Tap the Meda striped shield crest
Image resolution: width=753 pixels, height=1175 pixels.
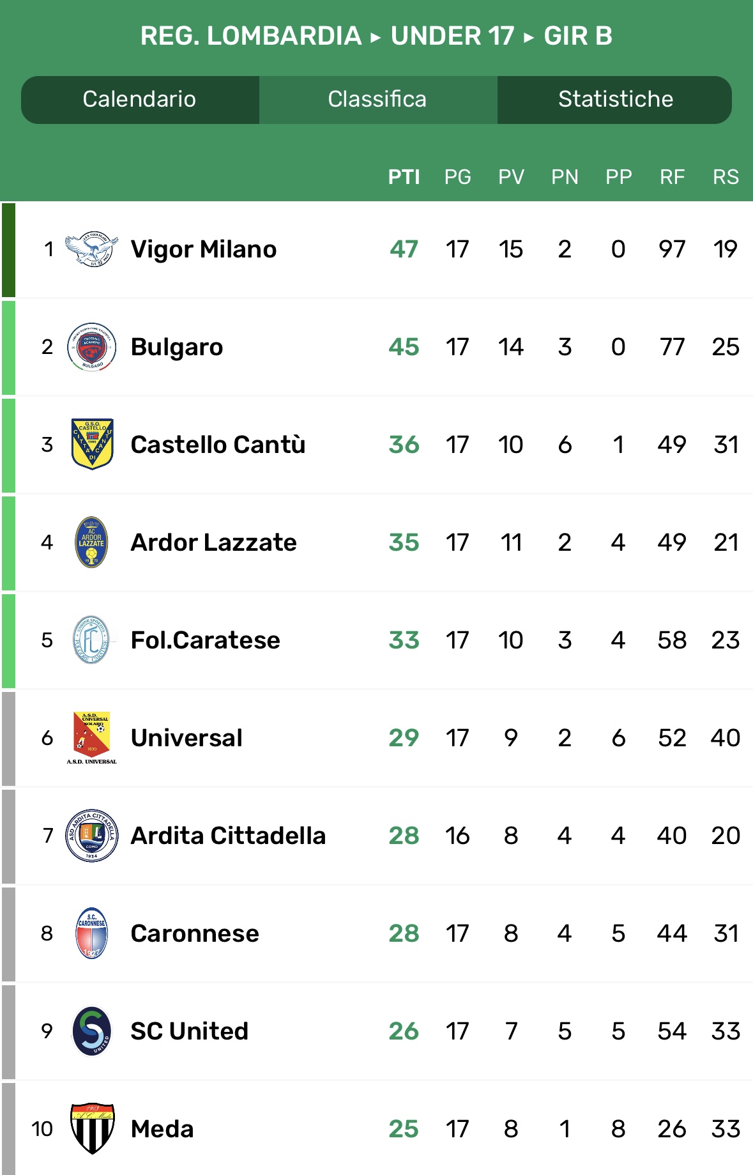click(92, 1128)
